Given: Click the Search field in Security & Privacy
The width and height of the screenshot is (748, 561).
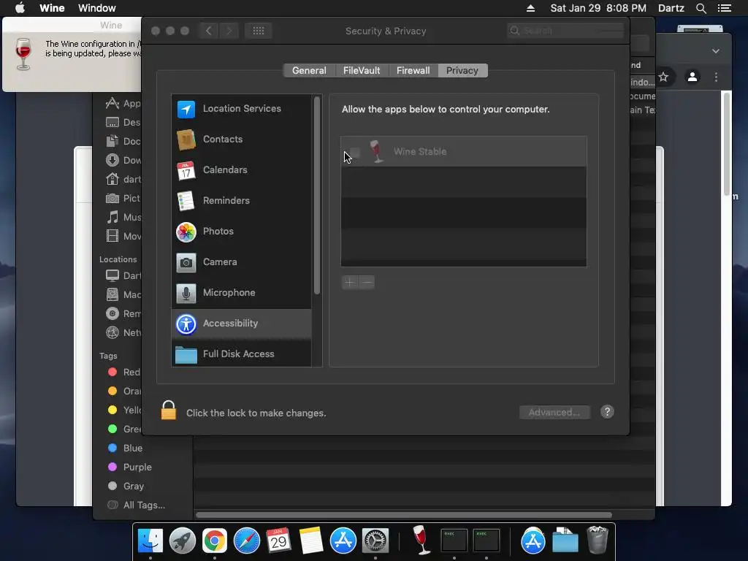Looking at the screenshot, I should coord(566,31).
